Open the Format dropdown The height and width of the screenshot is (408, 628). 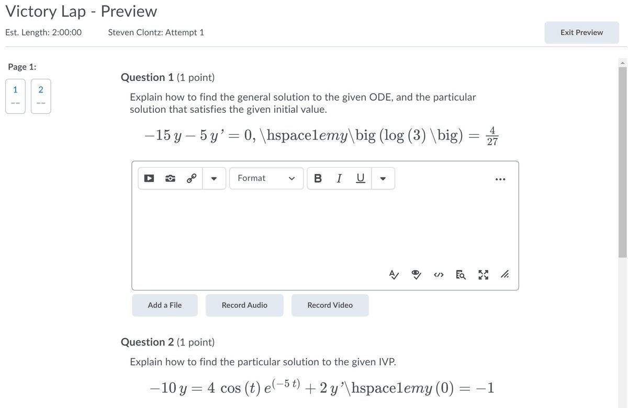click(266, 178)
